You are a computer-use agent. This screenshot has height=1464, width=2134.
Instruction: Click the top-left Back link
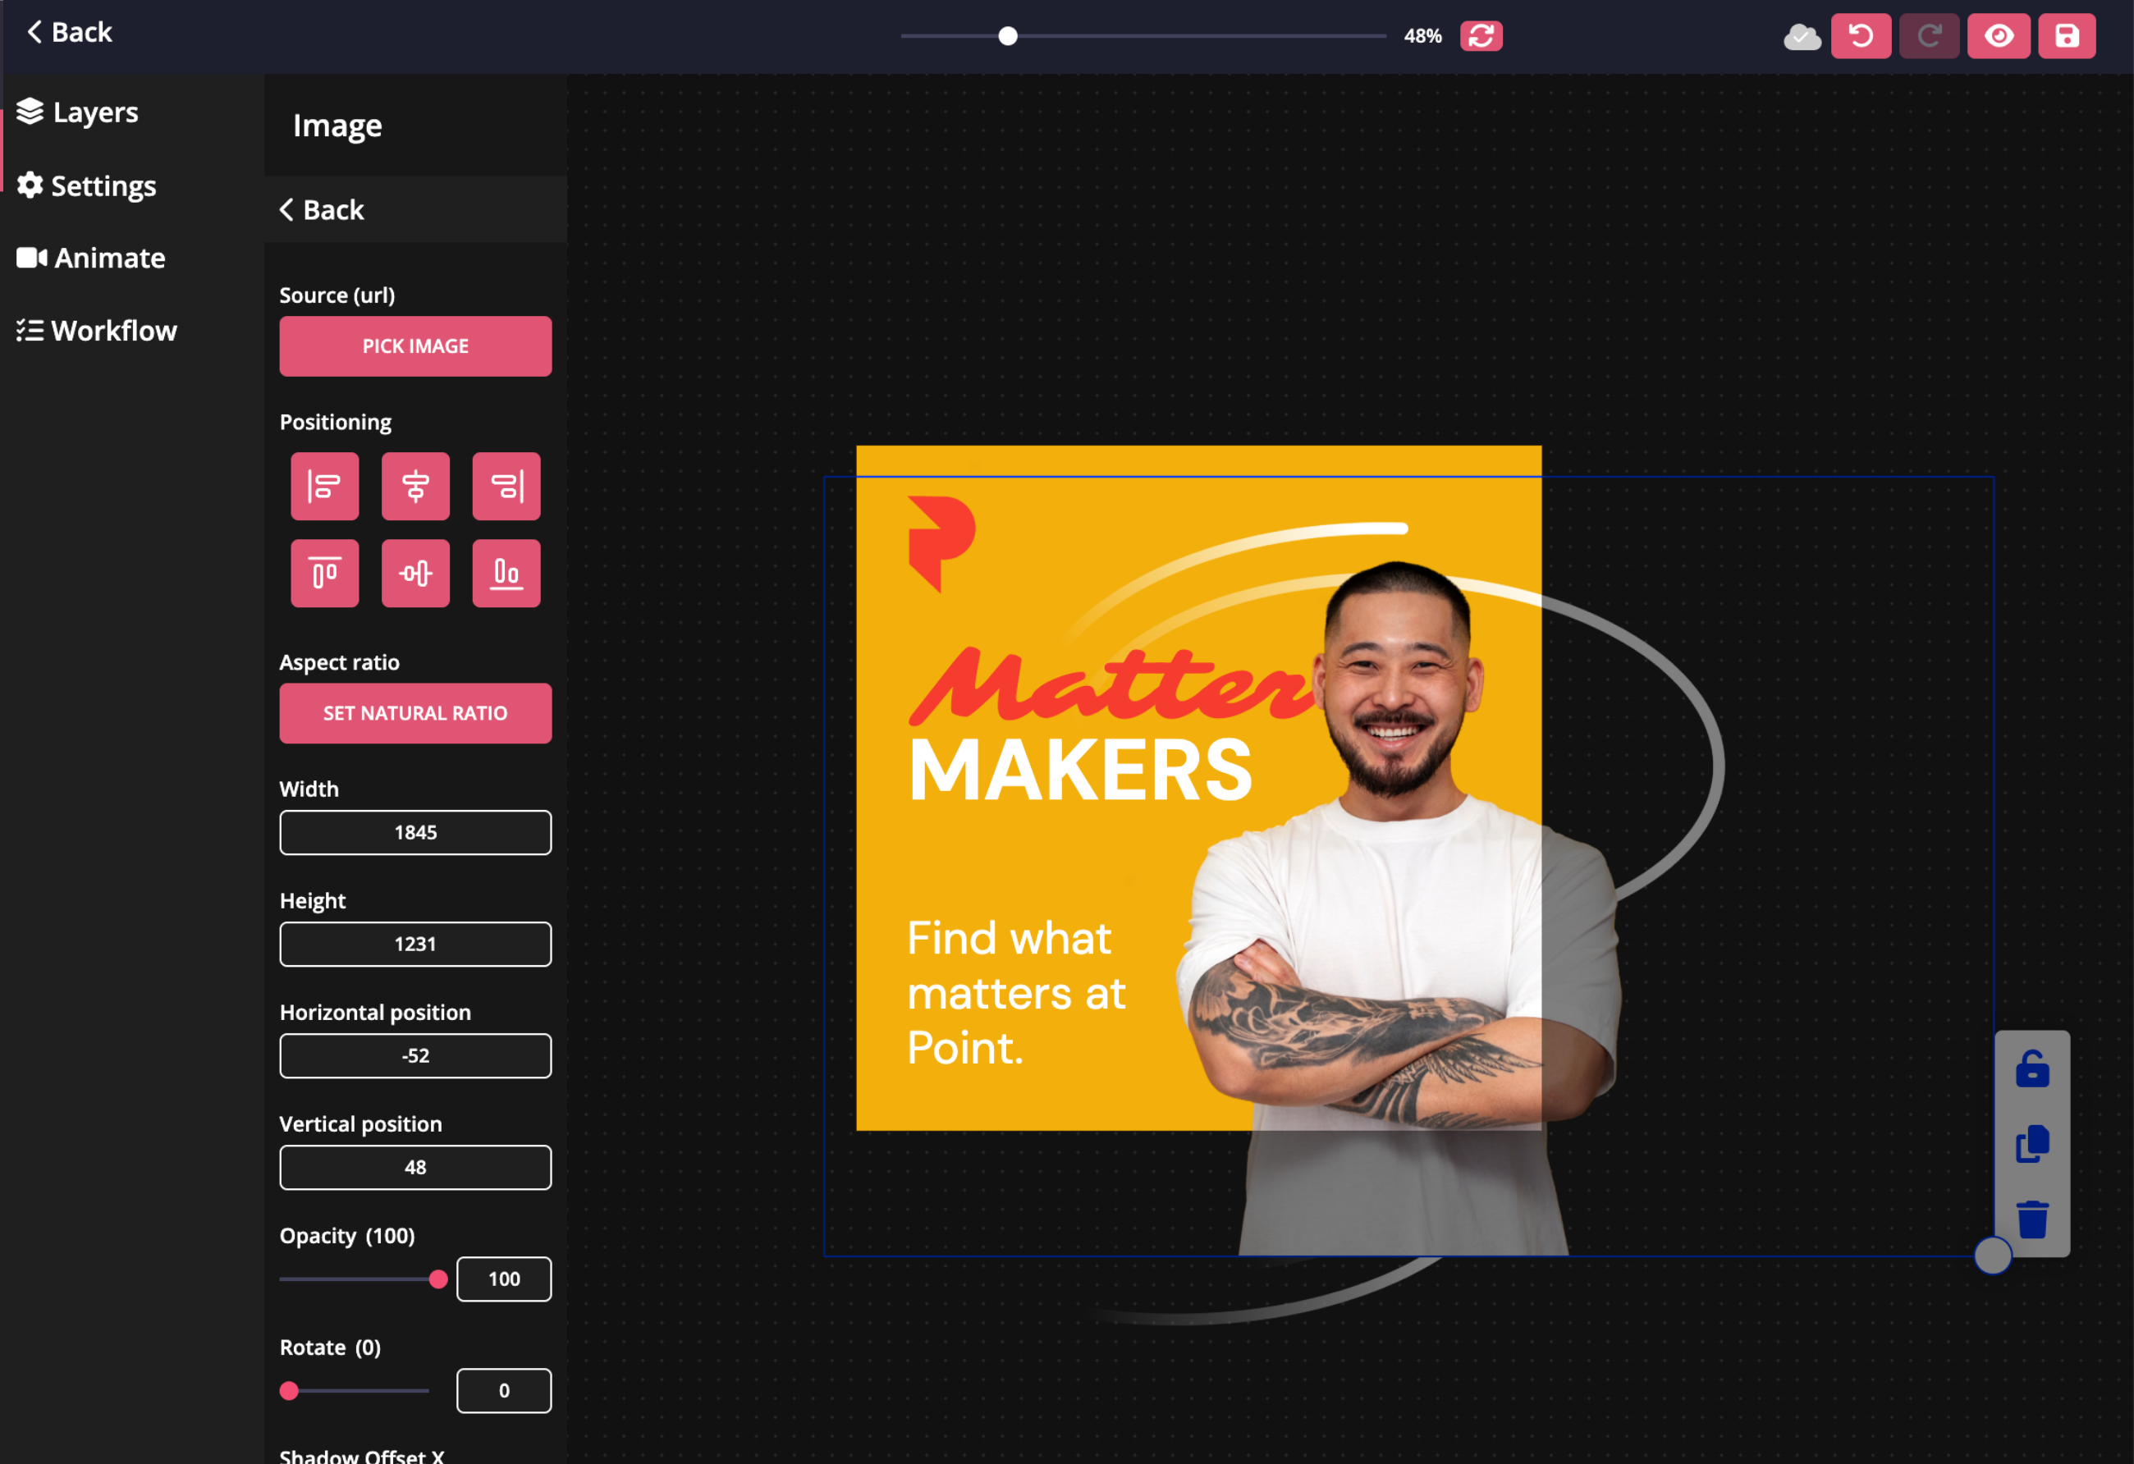coord(69,32)
